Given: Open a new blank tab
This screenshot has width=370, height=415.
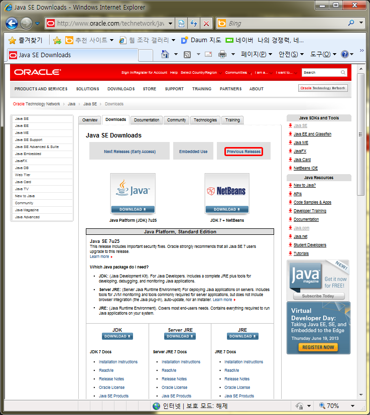Looking at the screenshot, I should (146, 56).
